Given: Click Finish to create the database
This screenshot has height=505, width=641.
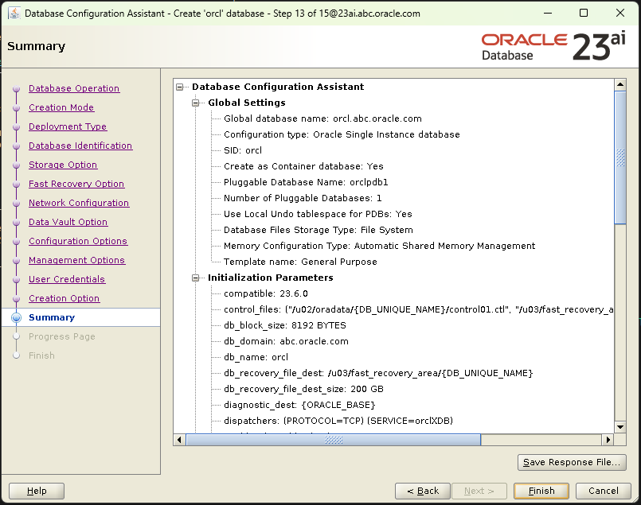Looking at the screenshot, I should [541, 491].
